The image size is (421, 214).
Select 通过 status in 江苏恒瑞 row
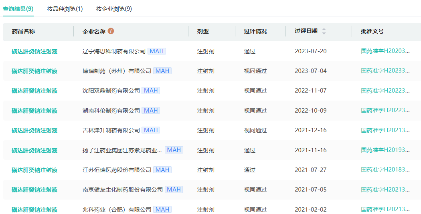250,170
